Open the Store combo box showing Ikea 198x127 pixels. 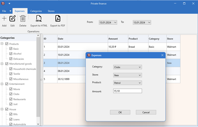click(128, 75)
